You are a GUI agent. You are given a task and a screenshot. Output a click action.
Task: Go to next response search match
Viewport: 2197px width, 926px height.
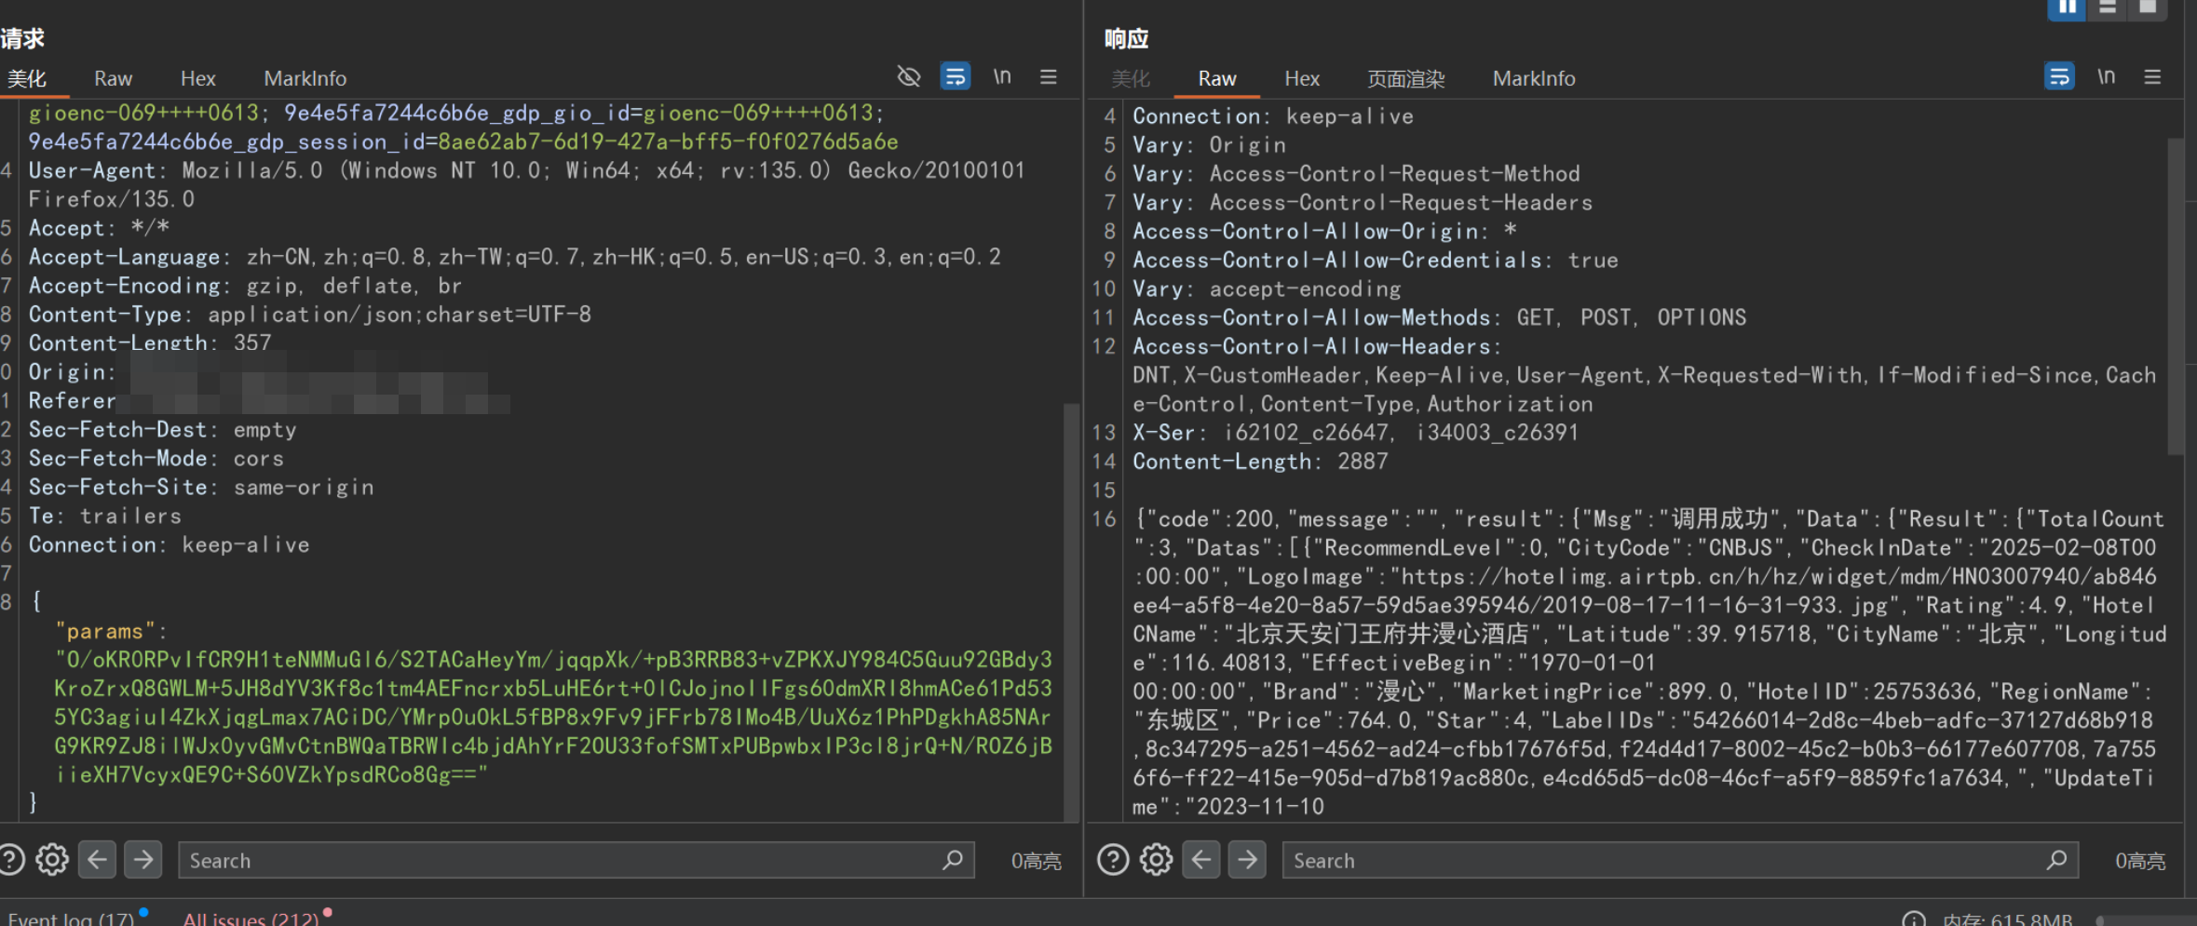pos(1247,859)
